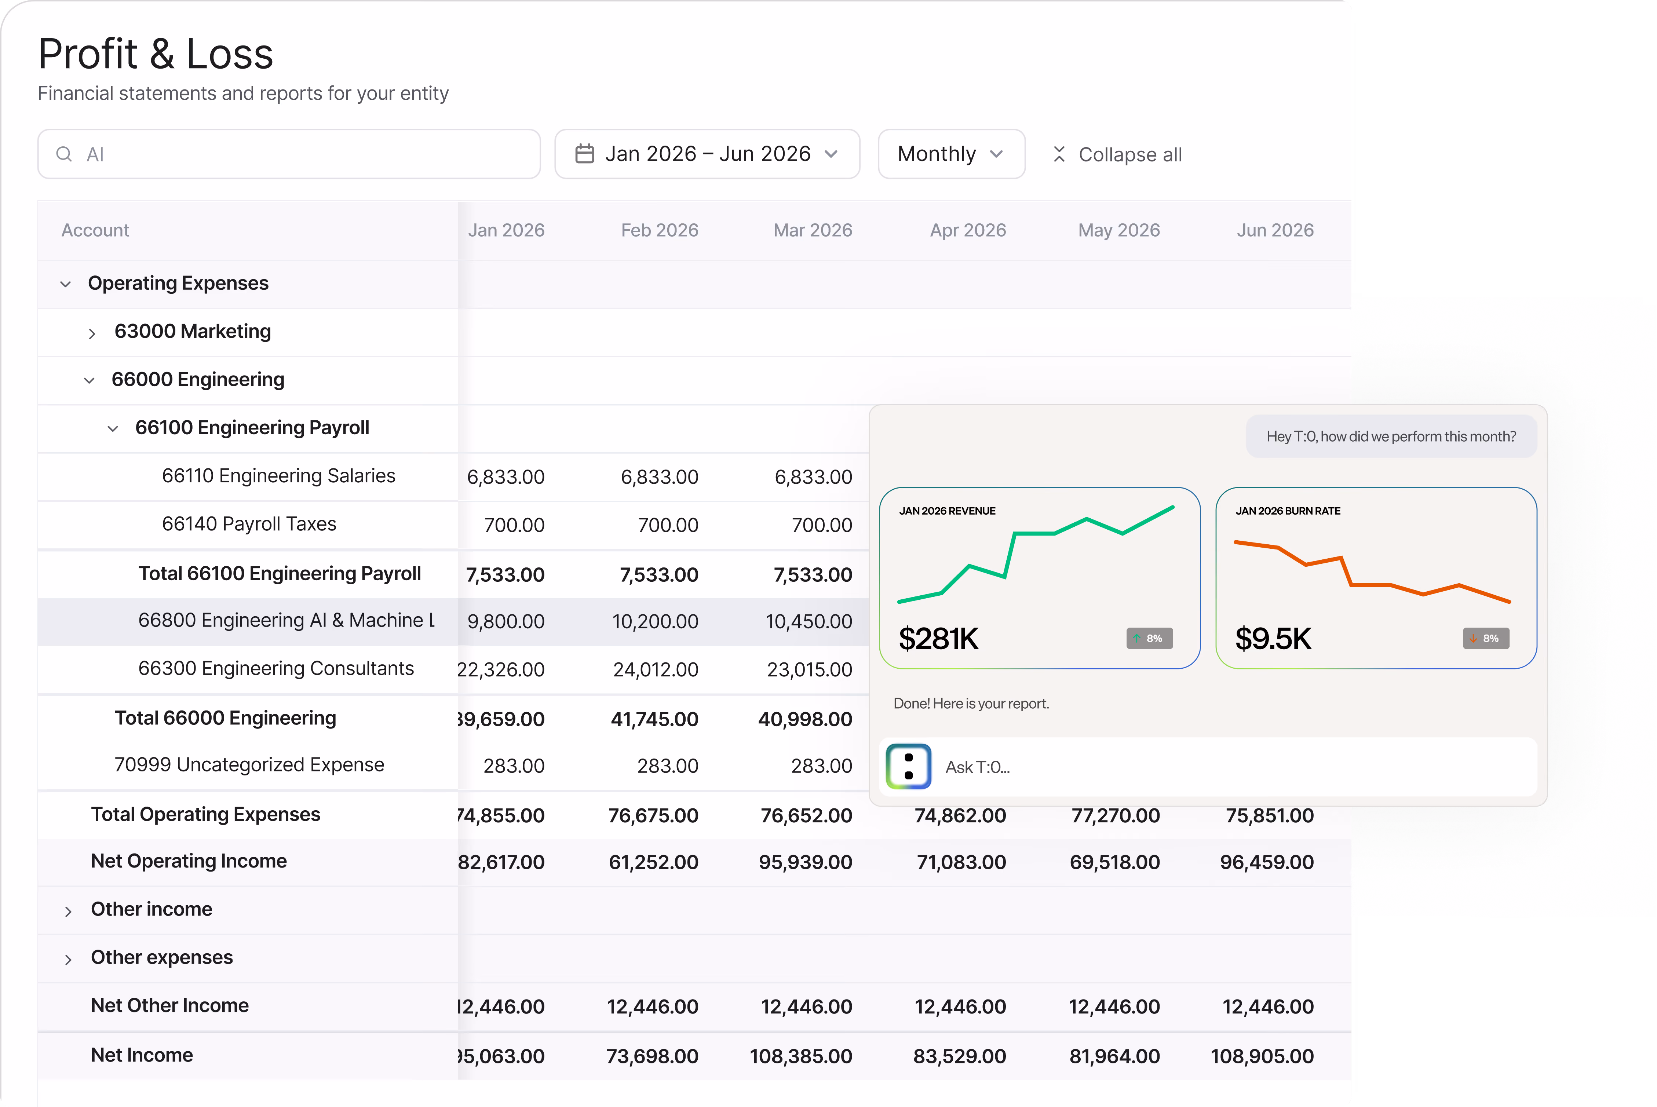This screenshot has width=1657, height=1107.
Task: Click the orange 8% burn rate badge
Action: (1485, 638)
